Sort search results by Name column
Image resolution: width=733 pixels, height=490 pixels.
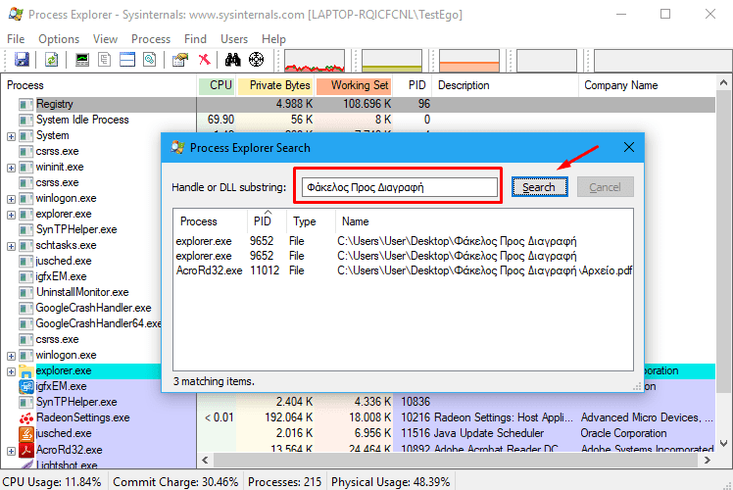click(484, 221)
